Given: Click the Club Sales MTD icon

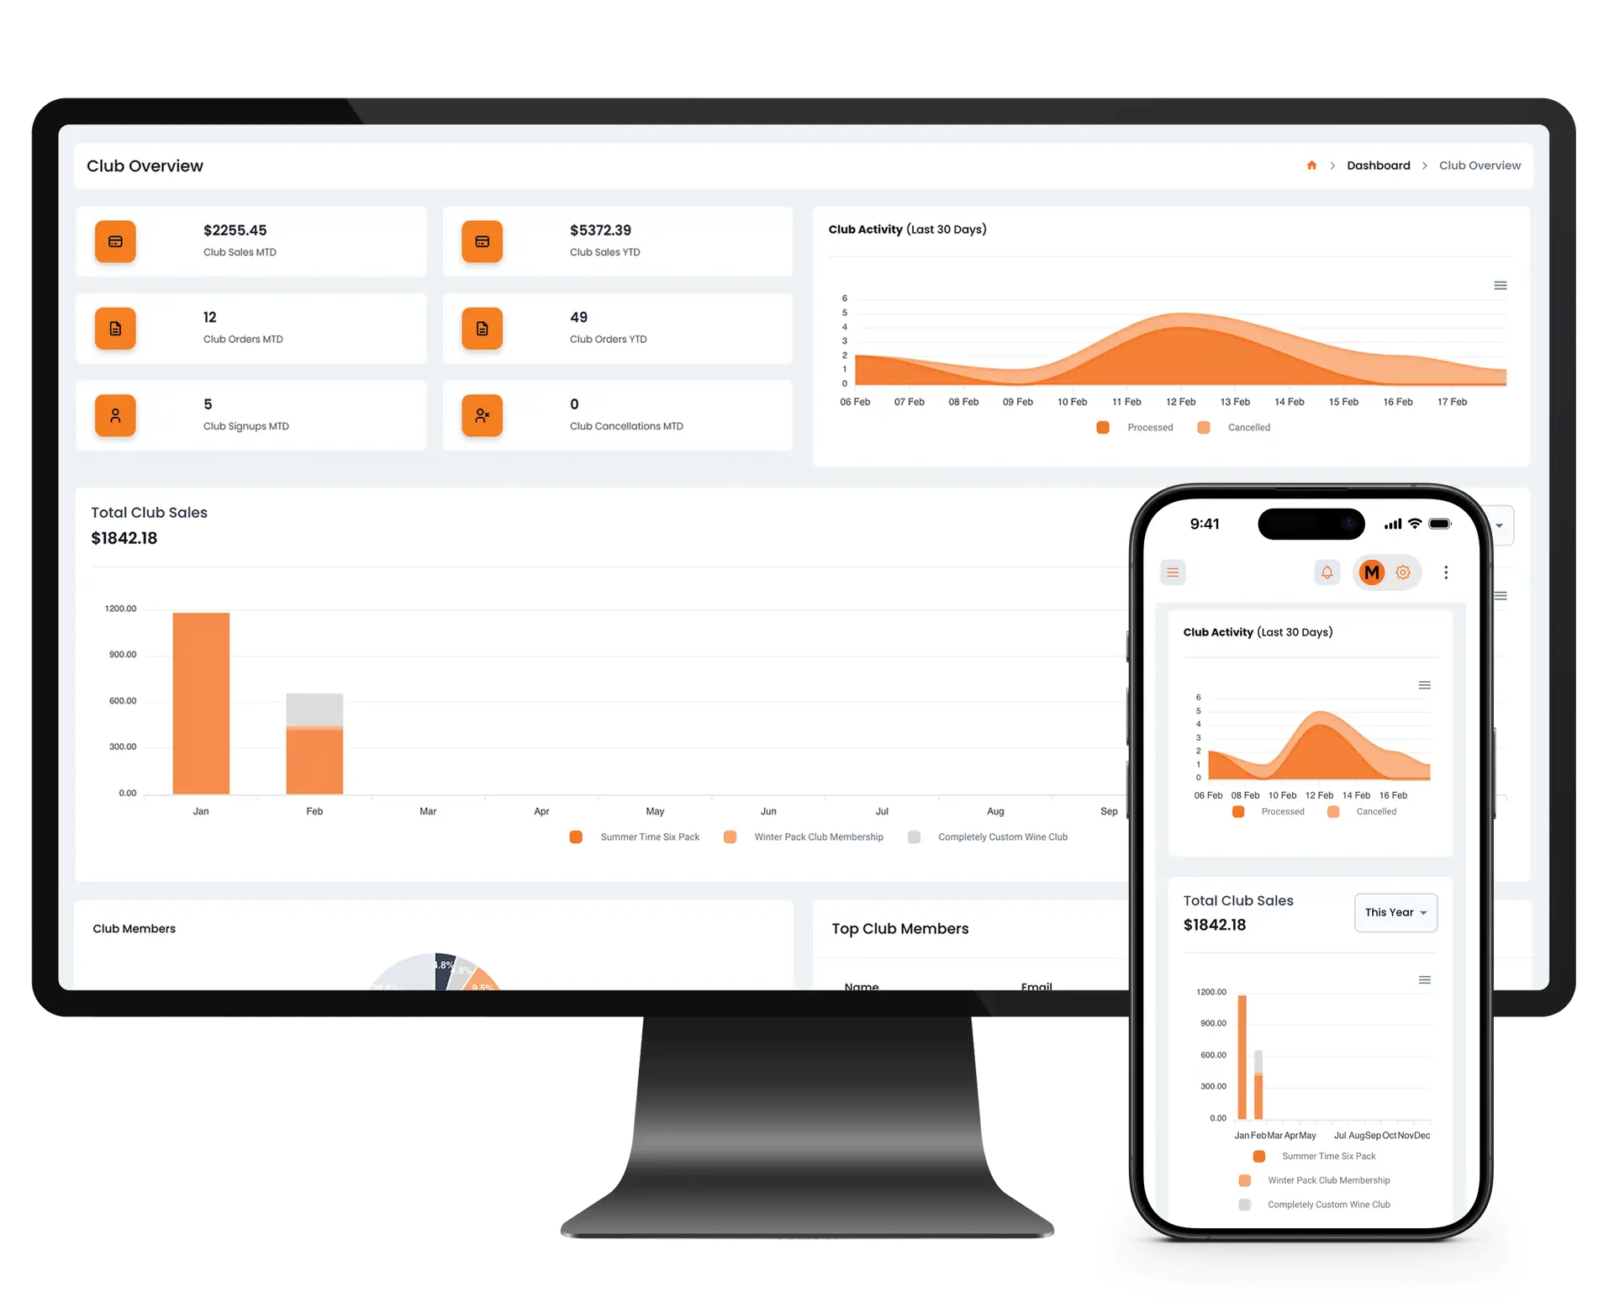Looking at the screenshot, I should coord(116,240).
